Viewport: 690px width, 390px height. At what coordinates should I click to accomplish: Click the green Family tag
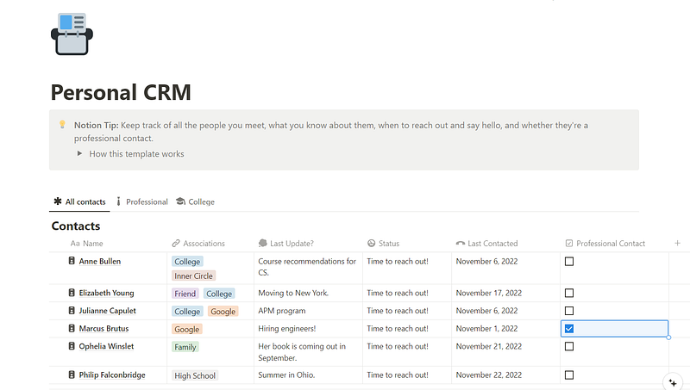click(x=185, y=347)
